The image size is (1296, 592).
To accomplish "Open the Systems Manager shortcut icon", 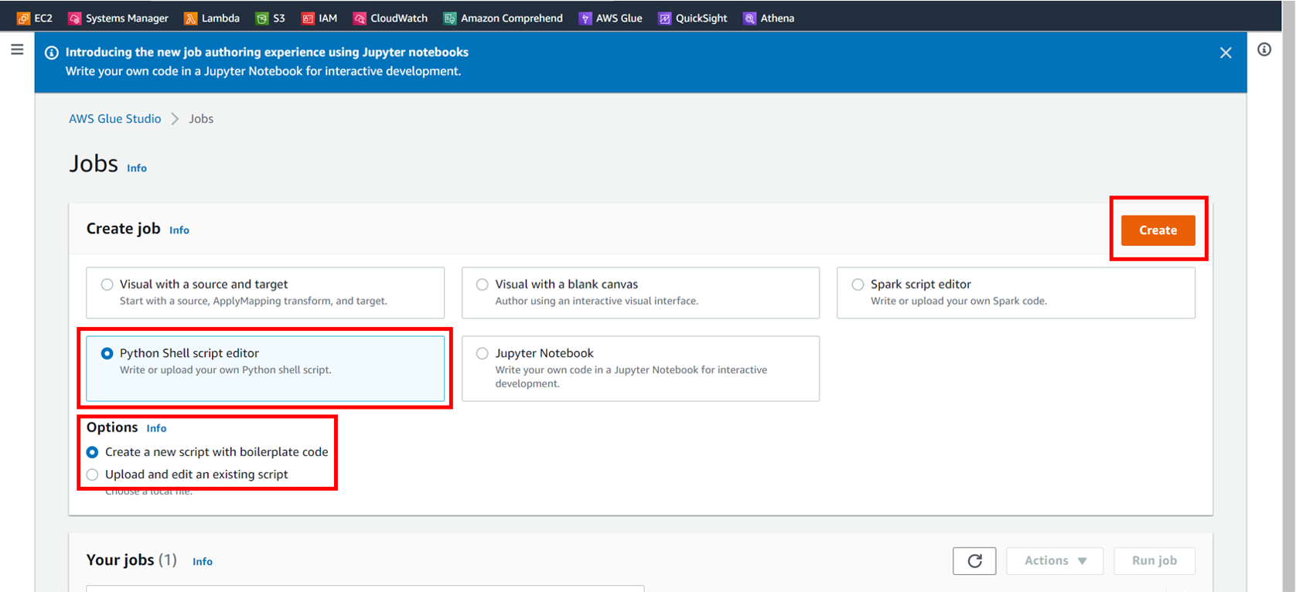I will click(75, 18).
